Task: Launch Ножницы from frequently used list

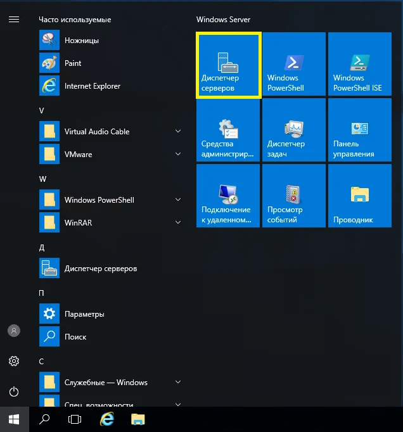Action: 110,41
